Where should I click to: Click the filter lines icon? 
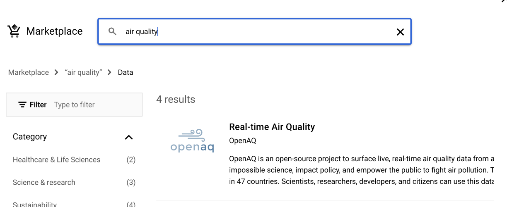(x=22, y=105)
